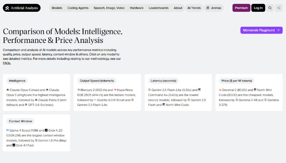Click the Mistral icon beside Devstral 2
This screenshot has width=286, height=163.
tap(220, 90)
